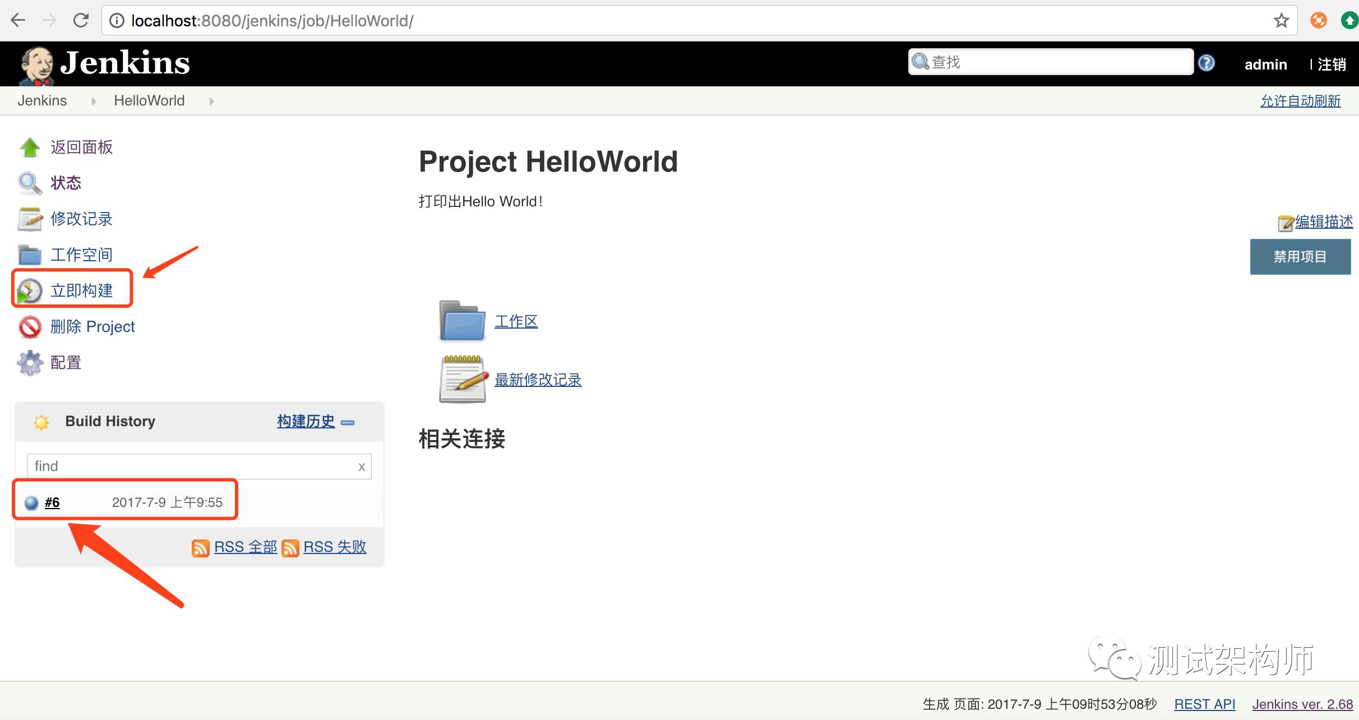1359x720 pixels.
Task: Click the large notepad icon for 最新修改记录
Action: click(463, 379)
